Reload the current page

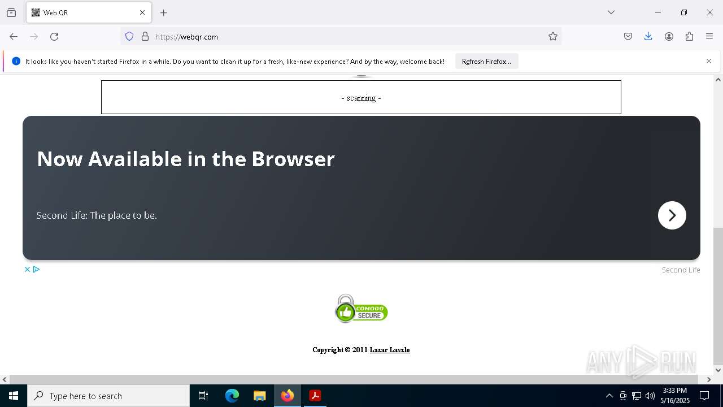click(54, 37)
